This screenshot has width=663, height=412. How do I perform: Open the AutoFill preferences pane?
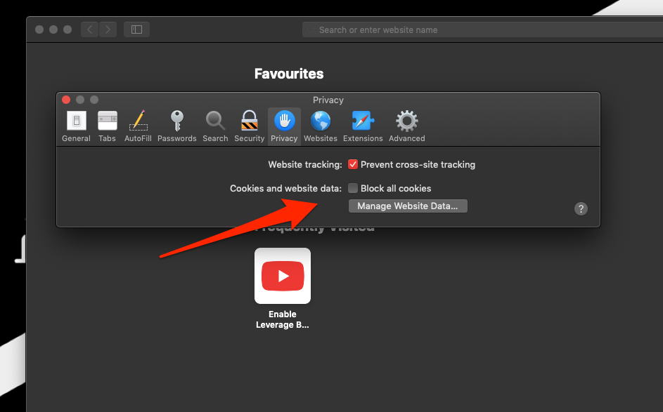pos(138,126)
